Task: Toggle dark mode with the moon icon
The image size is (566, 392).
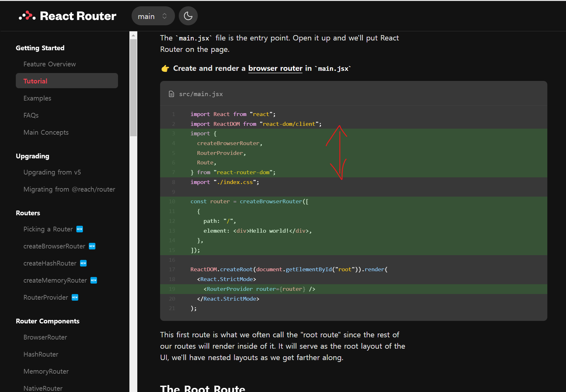Action: pyautogui.click(x=188, y=16)
